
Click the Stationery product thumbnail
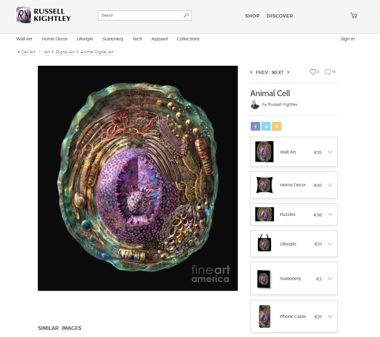264,279
